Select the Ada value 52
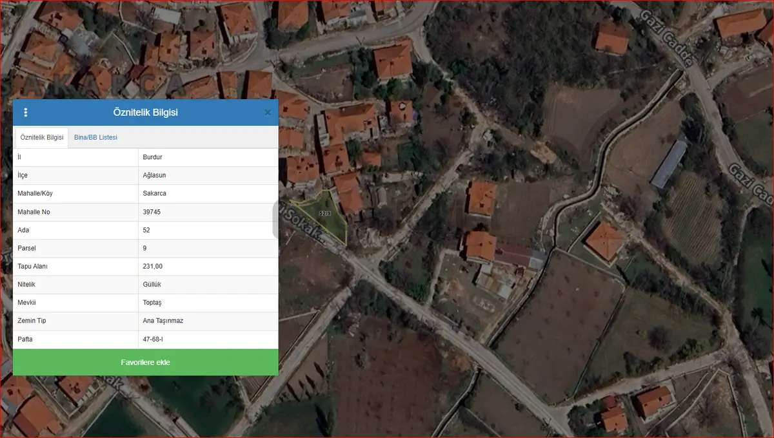 tap(146, 230)
